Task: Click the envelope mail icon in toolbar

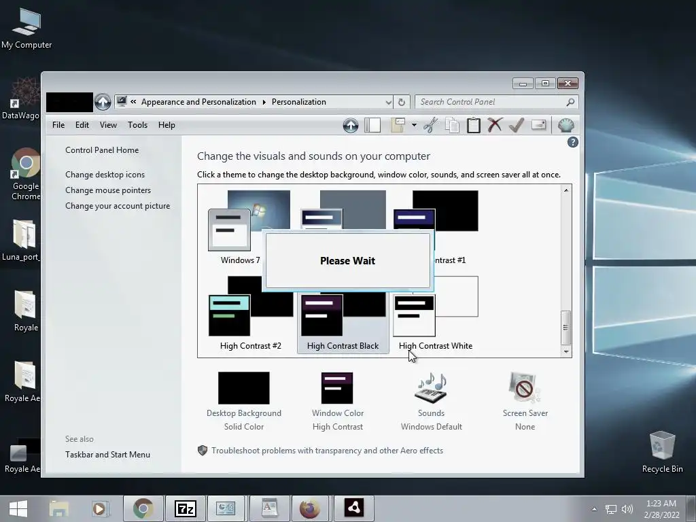Action: (x=538, y=125)
